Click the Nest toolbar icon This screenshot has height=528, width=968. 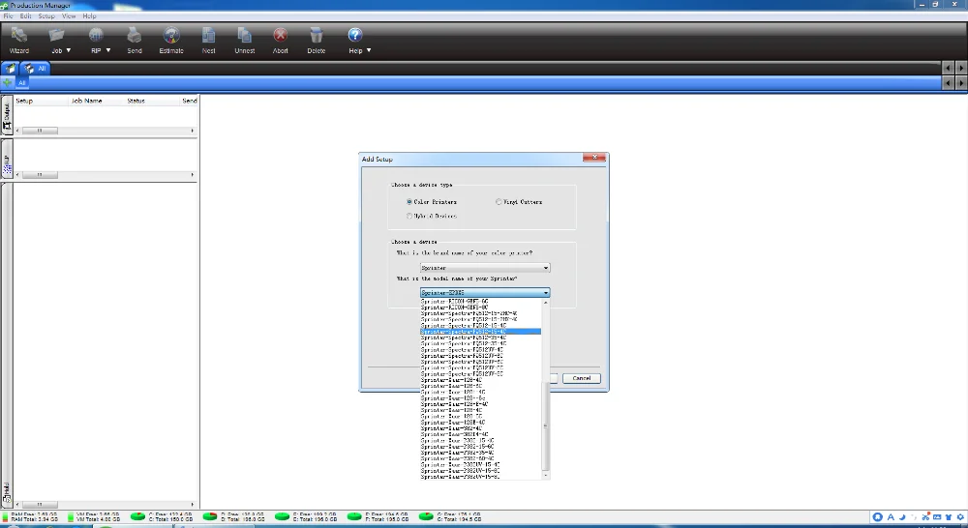point(209,36)
